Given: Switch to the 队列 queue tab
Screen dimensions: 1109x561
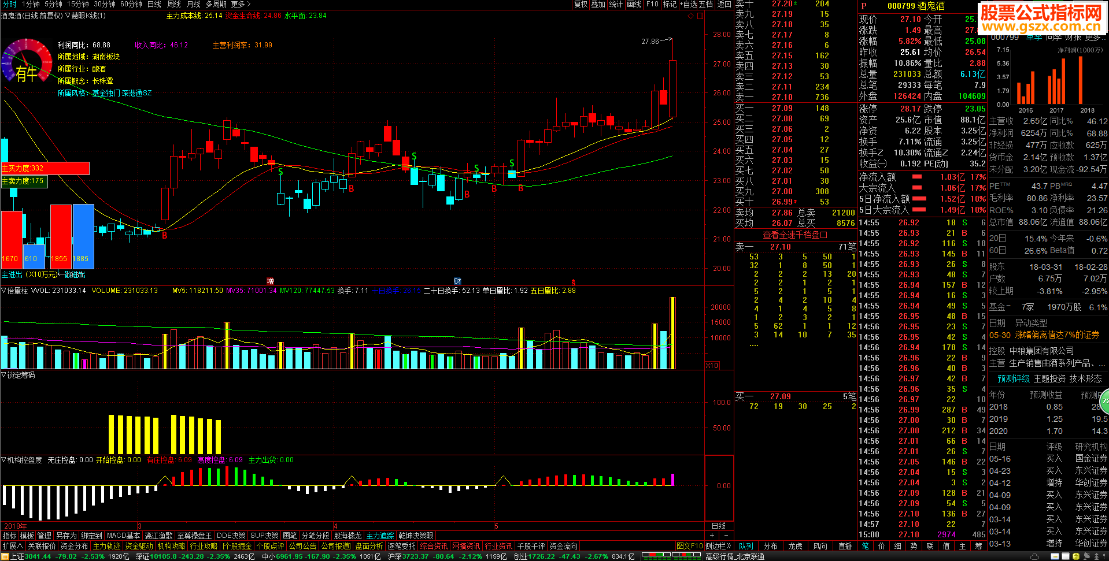Looking at the screenshot, I should pyautogui.click(x=746, y=546).
